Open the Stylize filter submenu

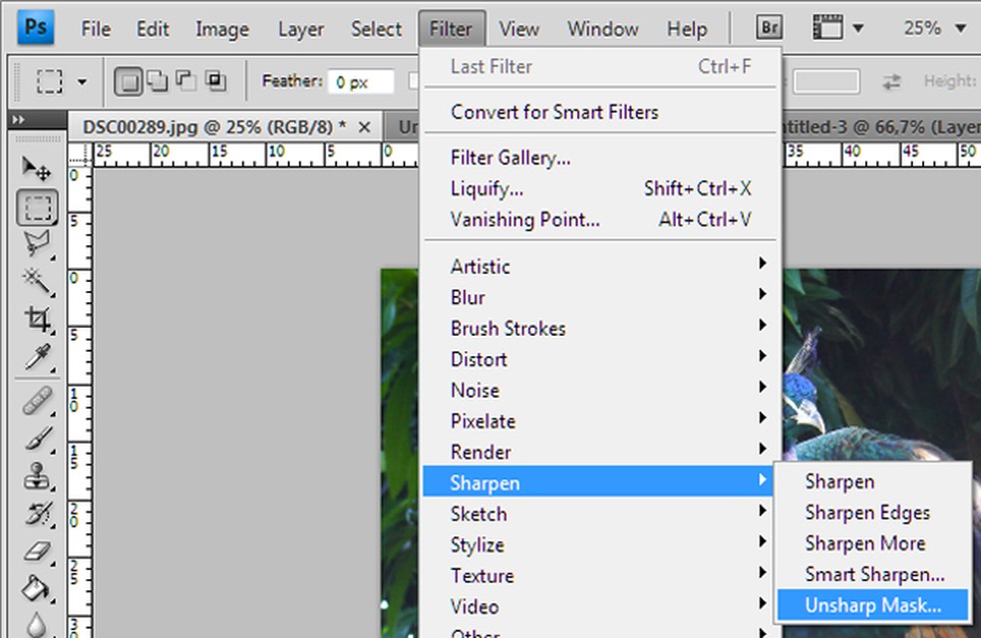tap(599, 545)
